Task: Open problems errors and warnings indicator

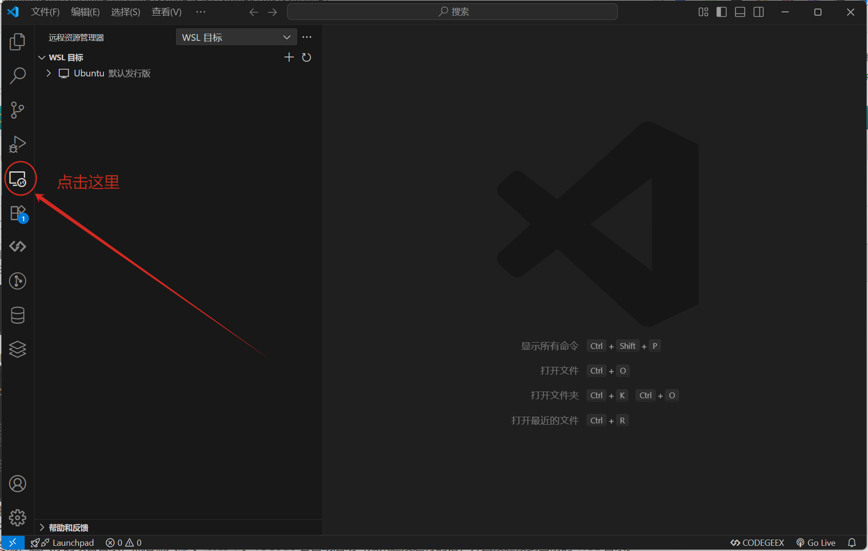Action: coord(124,542)
